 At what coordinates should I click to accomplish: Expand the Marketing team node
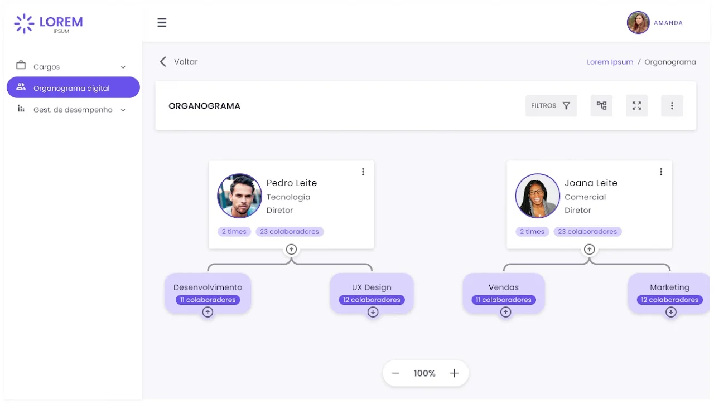pyautogui.click(x=670, y=313)
